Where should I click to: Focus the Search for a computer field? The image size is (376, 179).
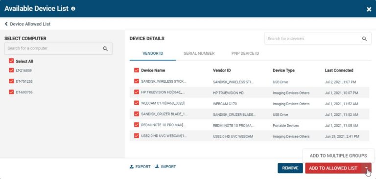[58, 48]
